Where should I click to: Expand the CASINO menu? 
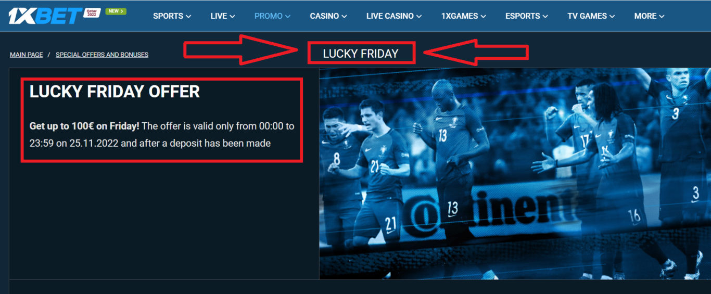[x=328, y=16]
